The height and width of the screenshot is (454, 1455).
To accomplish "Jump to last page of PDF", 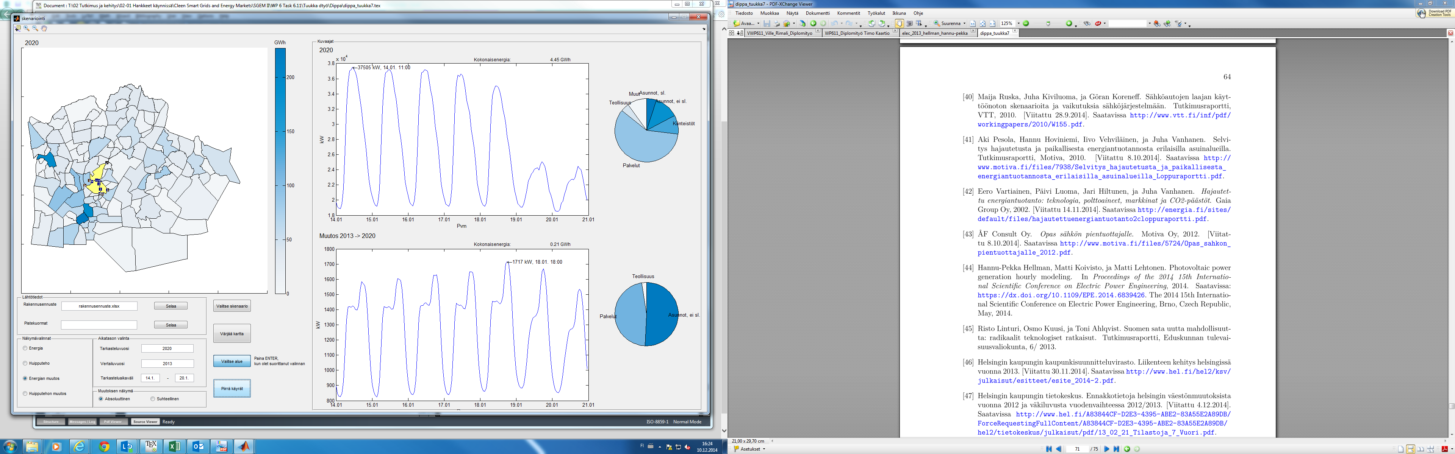I will [x=1117, y=449].
